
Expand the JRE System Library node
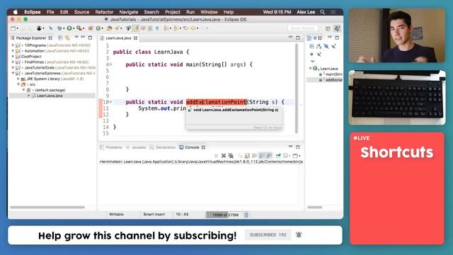pos(18,79)
